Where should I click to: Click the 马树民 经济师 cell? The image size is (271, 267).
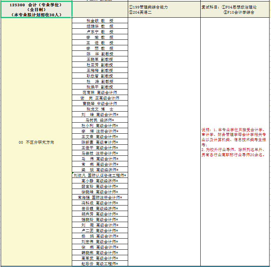coord(100,120)
